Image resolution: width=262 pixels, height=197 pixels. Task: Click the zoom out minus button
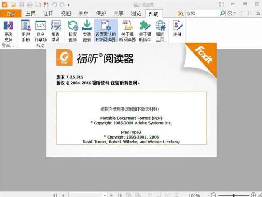(213, 195)
